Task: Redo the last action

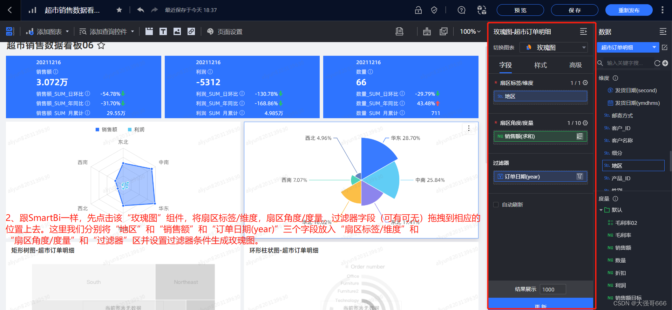Action: pyautogui.click(x=154, y=10)
